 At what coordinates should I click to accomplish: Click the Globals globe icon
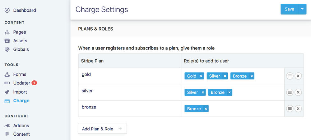pos(7,49)
